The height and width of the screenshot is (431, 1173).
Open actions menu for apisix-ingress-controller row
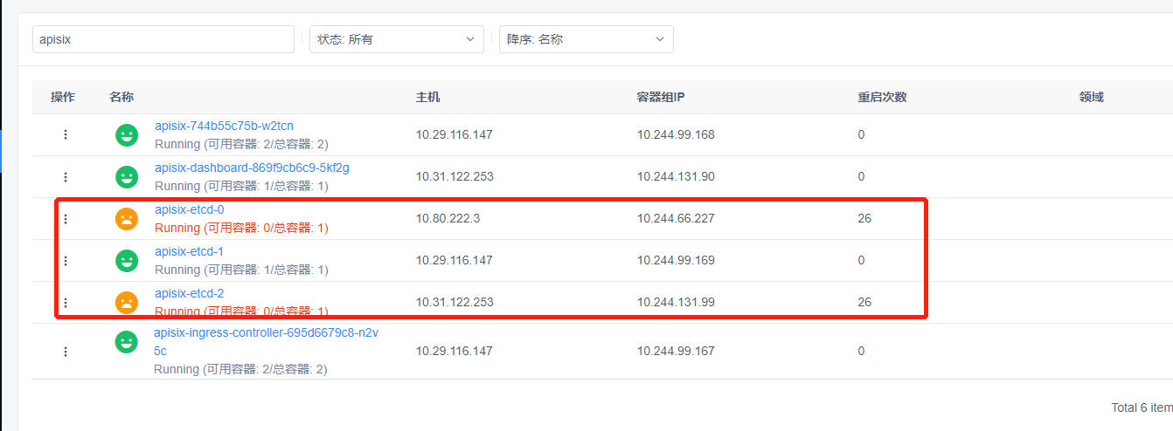tap(66, 351)
